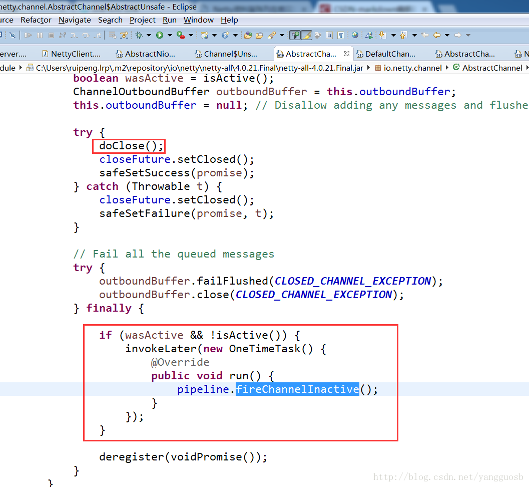The height and width of the screenshot is (487, 529).
Task: Open the New Java Project wizard dropdown arrow
Action: coord(214,35)
